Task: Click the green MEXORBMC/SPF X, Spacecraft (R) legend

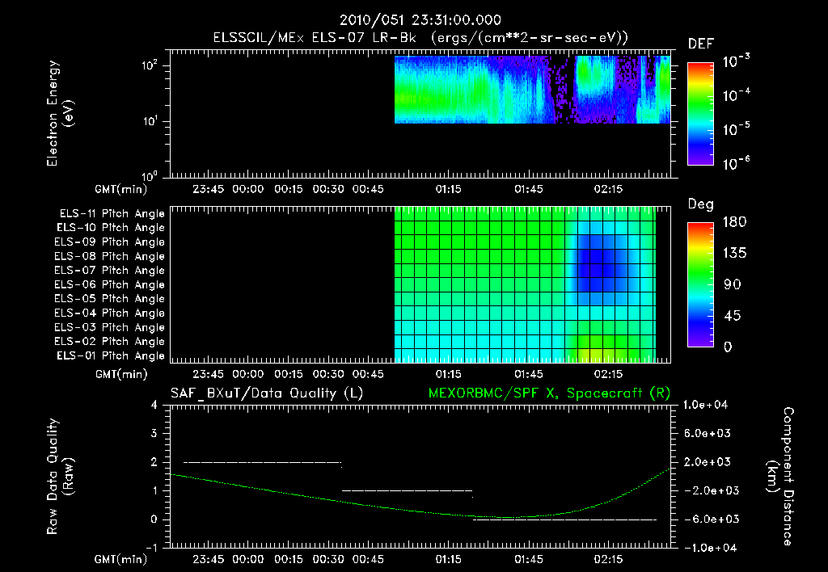Action: 549,393
